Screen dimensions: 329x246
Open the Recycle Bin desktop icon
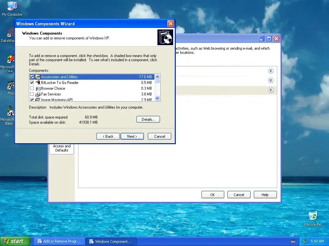click(313, 219)
